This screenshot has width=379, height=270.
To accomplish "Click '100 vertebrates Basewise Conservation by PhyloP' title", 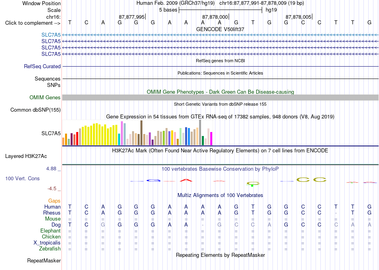I will [x=220, y=169].
